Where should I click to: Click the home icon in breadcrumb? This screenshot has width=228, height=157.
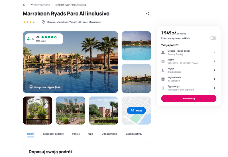pos(24,5)
